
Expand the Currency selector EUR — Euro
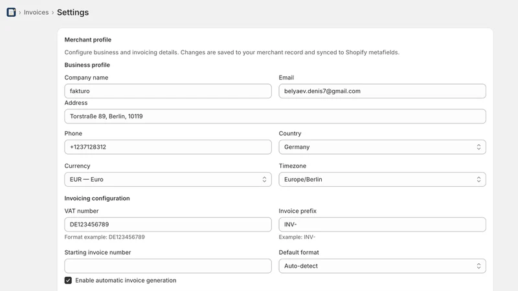tap(168, 180)
